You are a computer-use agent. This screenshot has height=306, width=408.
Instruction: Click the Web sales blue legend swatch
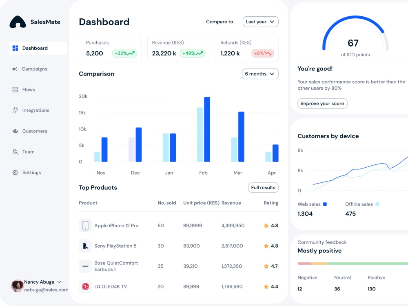click(325, 204)
